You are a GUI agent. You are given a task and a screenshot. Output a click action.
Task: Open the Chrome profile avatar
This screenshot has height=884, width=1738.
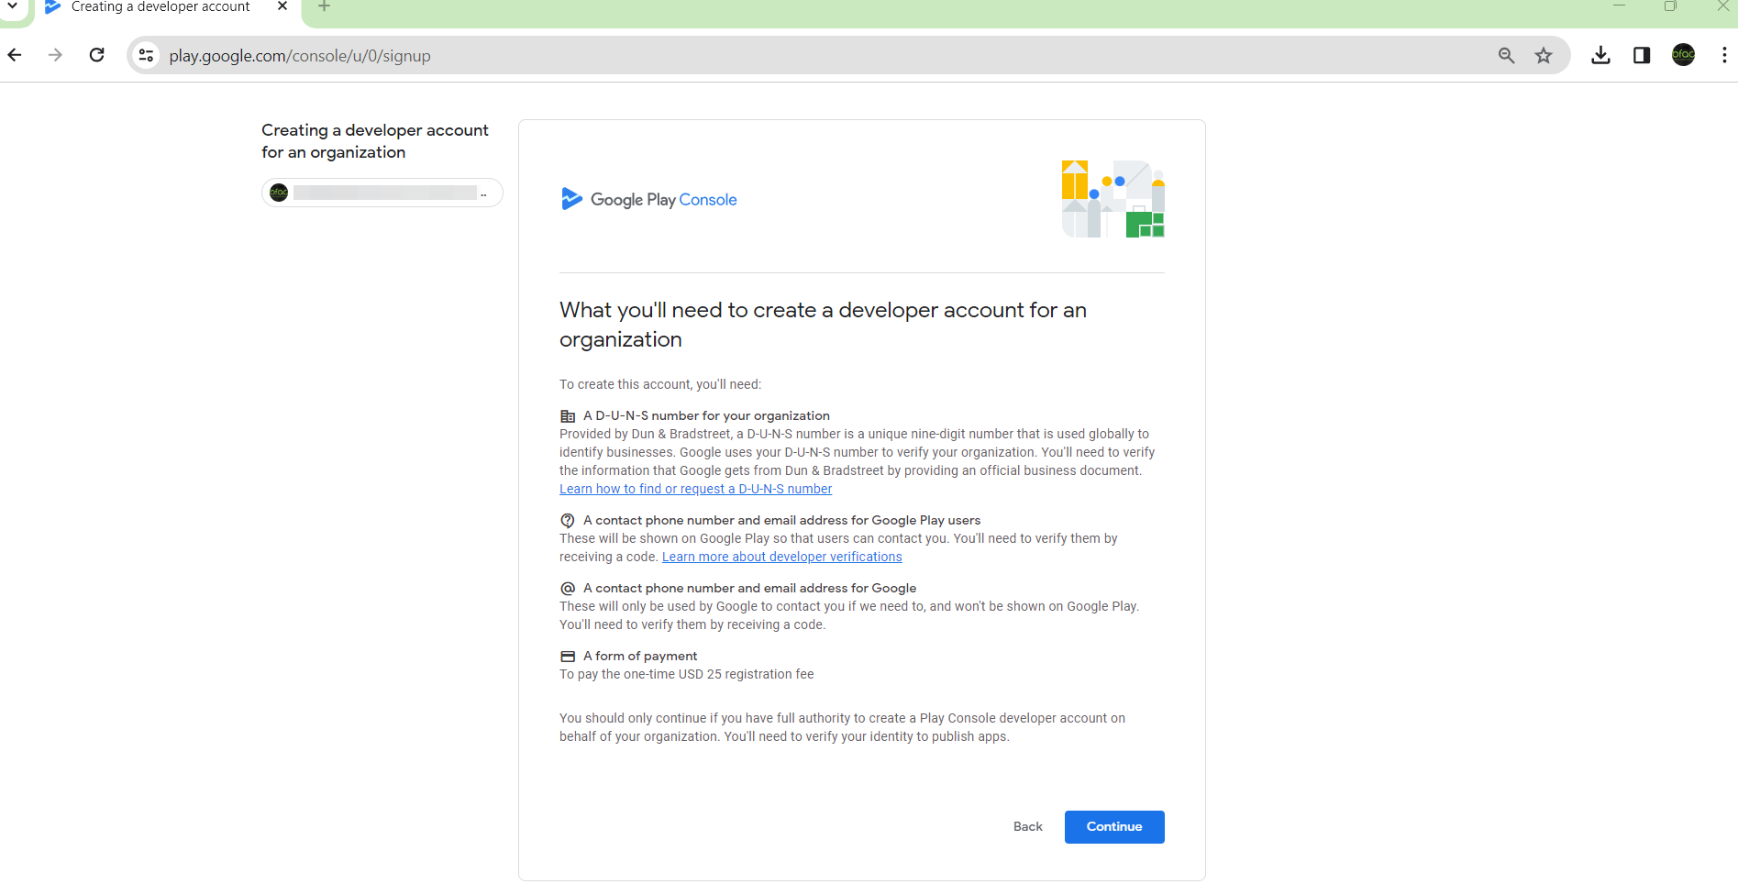click(x=1683, y=55)
